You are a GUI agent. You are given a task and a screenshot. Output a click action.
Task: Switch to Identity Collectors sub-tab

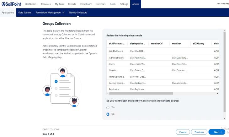pos(78,13)
